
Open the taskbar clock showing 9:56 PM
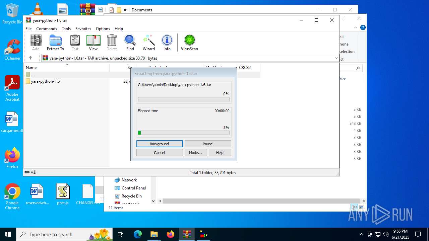401,234
